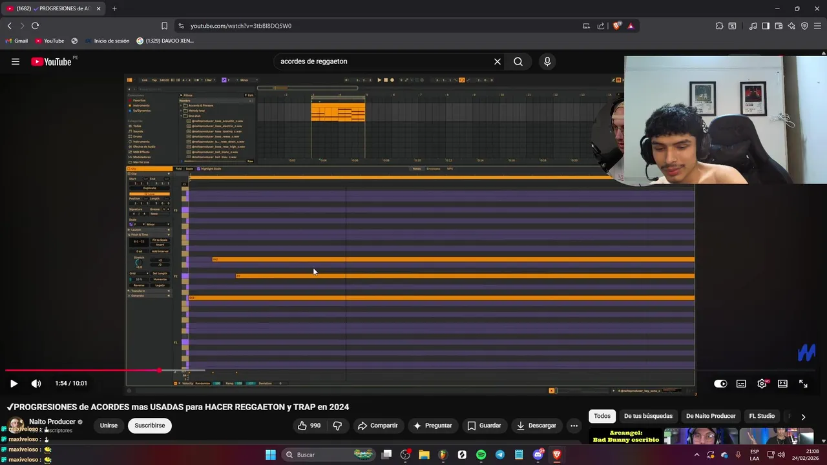Close the PROGRESIONES de AC YouTube tab
The height and width of the screenshot is (465, 827).
98,8
